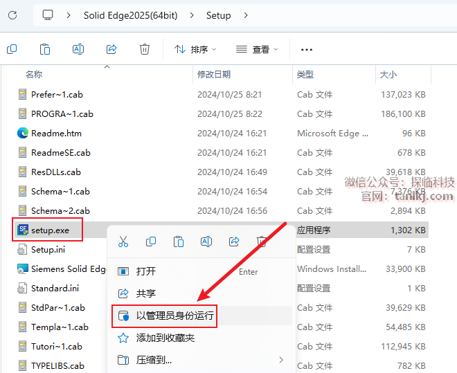Choose 以管理员身份运行 from context menu
The height and width of the screenshot is (373, 457).
[x=201, y=316]
